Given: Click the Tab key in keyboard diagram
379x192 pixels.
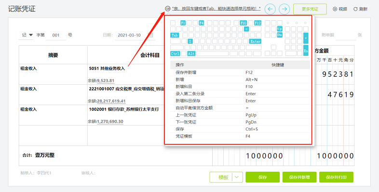Looking at the screenshot, I should 175,35.
